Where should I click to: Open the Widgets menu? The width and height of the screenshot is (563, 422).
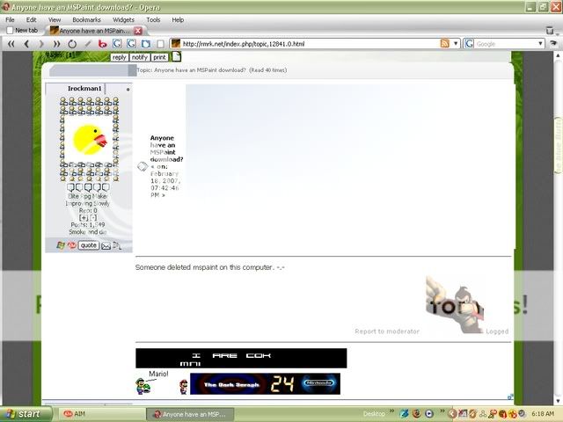[123, 18]
